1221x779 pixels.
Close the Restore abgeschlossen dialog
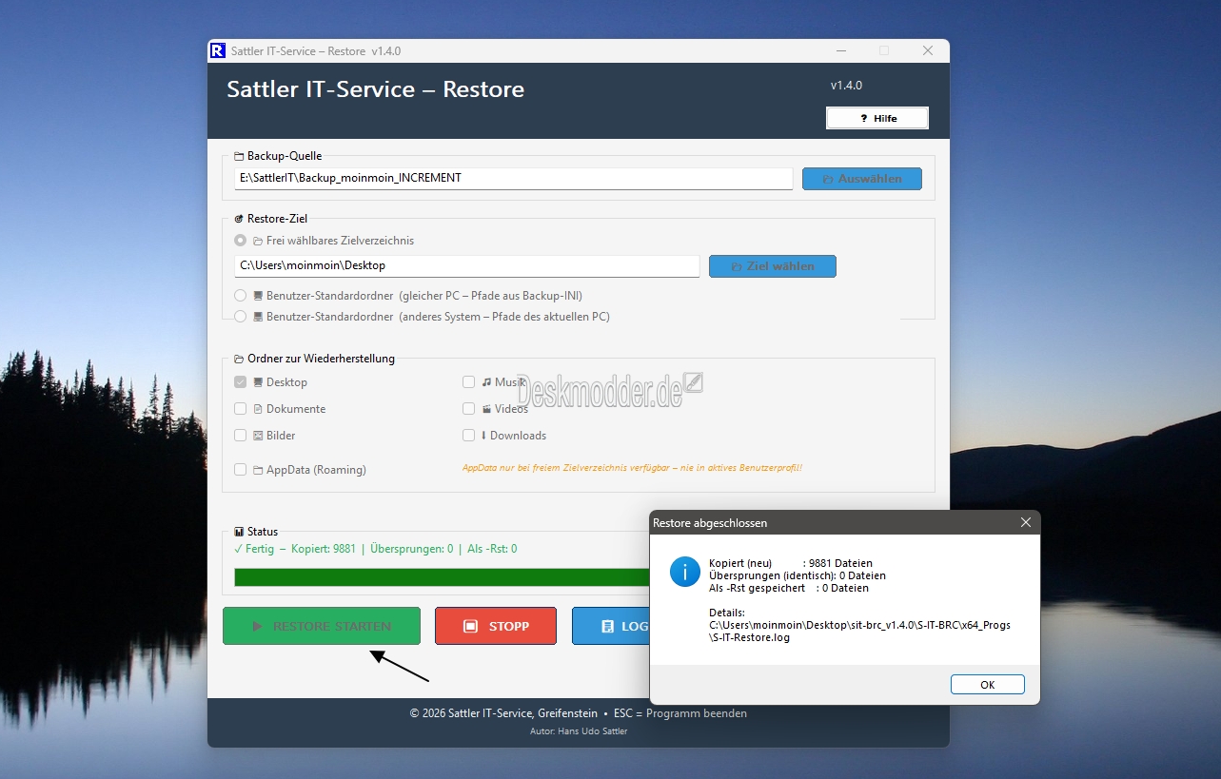1025,523
